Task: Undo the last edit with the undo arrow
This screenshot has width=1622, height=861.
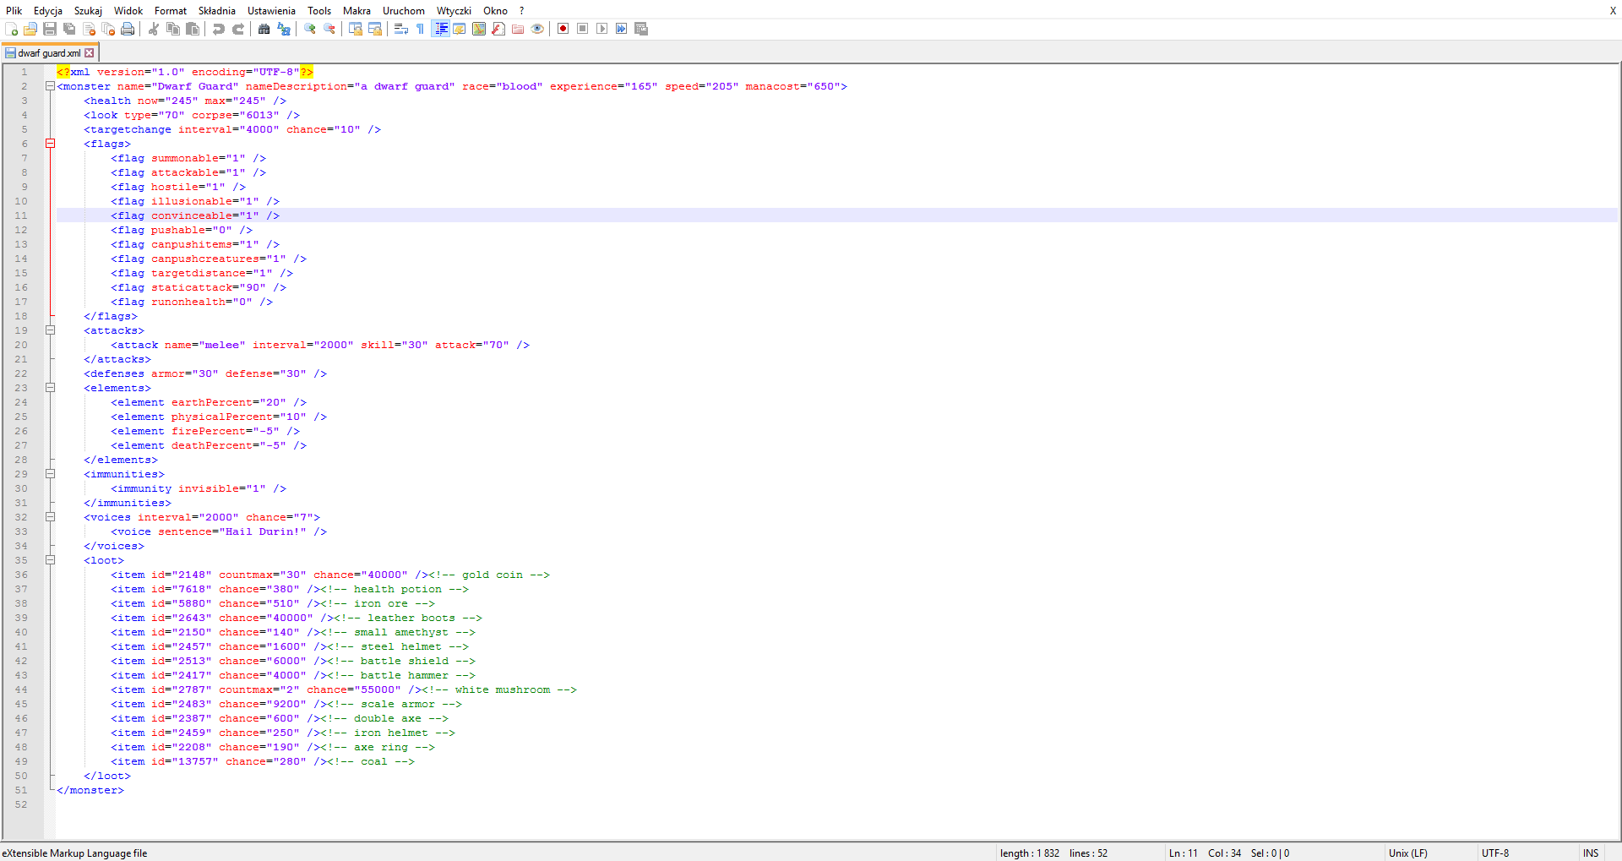Action: pyautogui.click(x=219, y=29)
